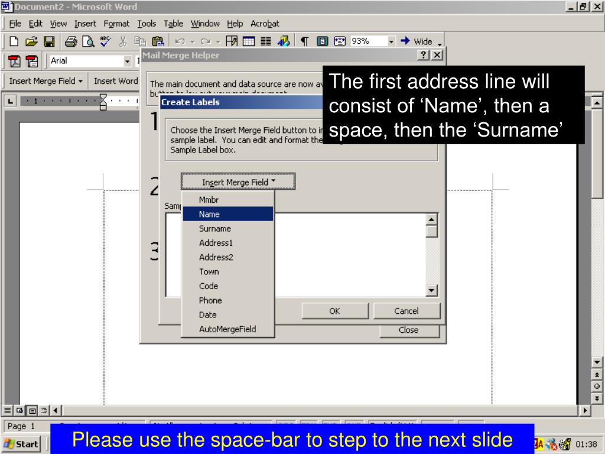The height and width of the screenshot is (454, 605).
Task: Click the Paste clipboard icon
Action: (x=157, y=41)
